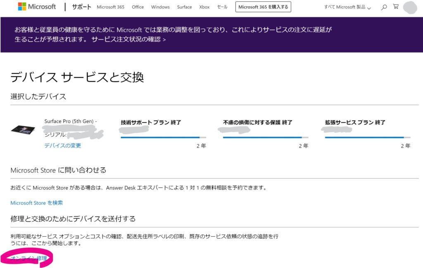The height and width of the screenshot is (268, 423).
Task: Open the セール navigation item
Action: 222,7
